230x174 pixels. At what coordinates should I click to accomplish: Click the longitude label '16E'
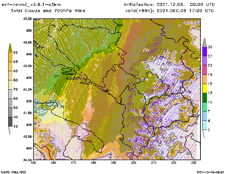54,163
